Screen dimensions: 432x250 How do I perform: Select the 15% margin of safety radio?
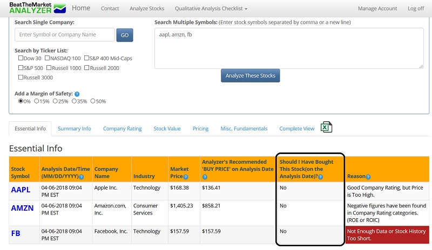[x=36, y=101]
